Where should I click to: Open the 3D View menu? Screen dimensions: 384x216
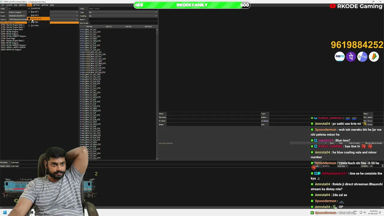click(x=36, y=5)
